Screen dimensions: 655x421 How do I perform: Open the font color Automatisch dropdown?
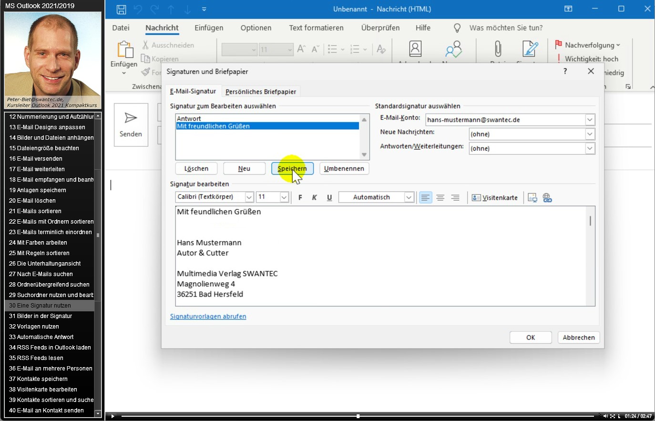(409, 197)
